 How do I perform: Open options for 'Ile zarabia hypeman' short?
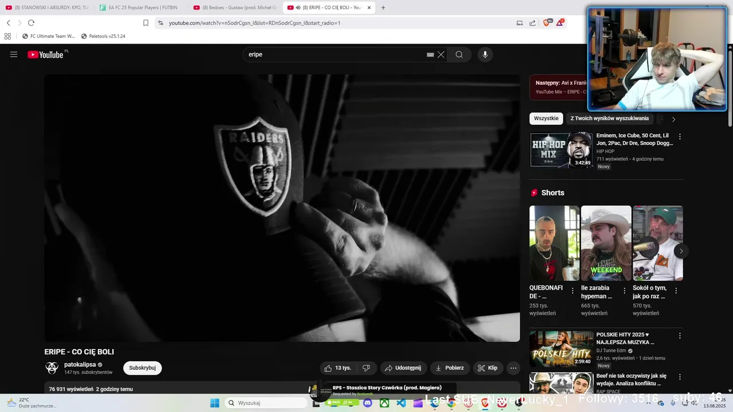pyautogui.click(x=624, y=291)
